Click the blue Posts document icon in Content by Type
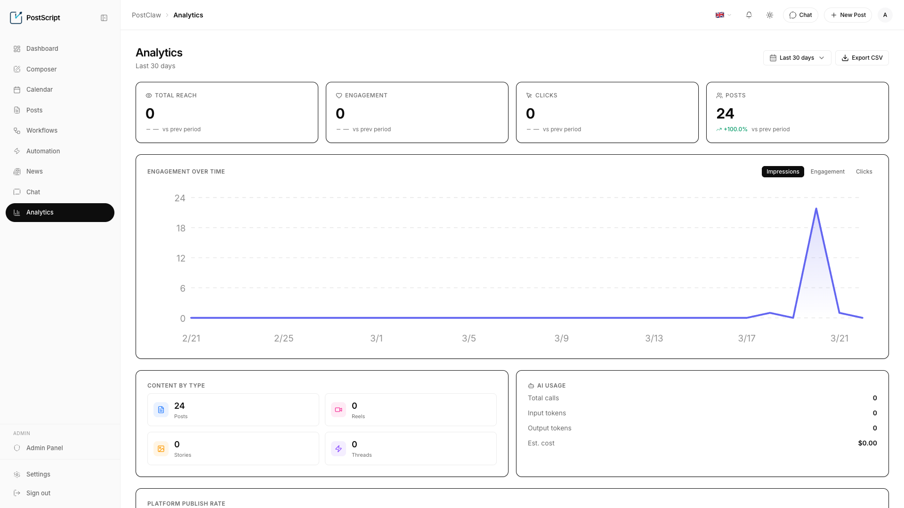This screenshot has height=508, width=904. [x=161, y=410]
